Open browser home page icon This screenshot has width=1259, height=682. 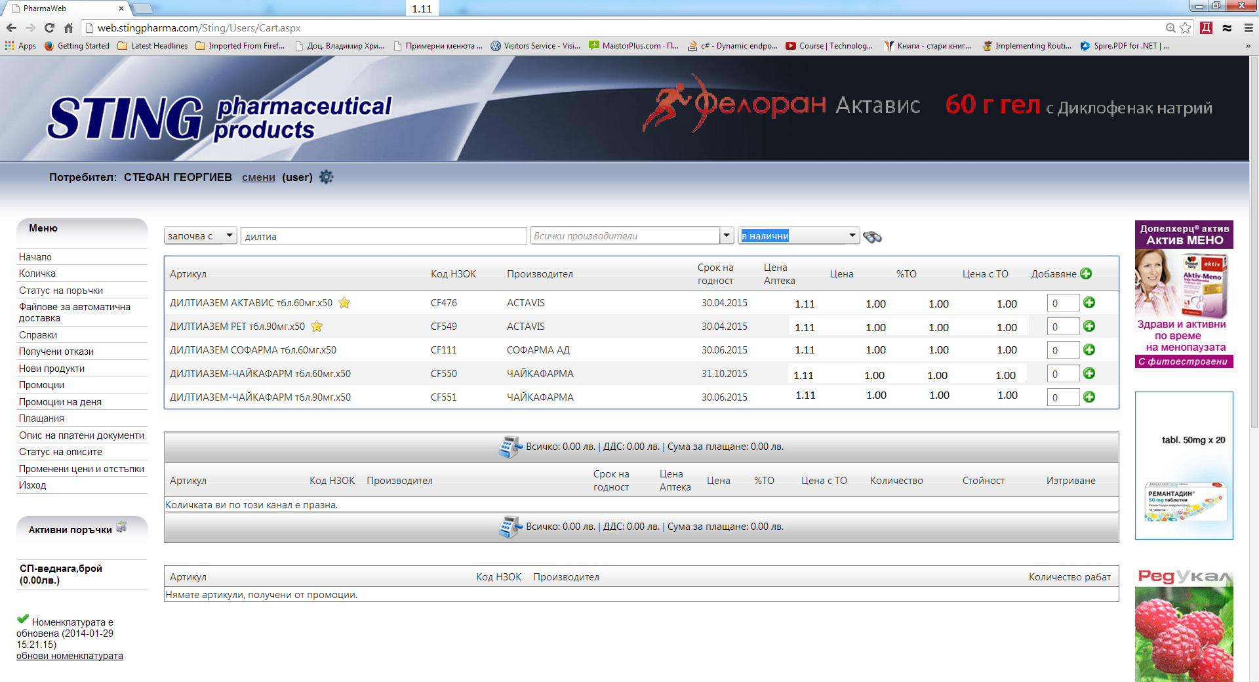click(68, 28)
